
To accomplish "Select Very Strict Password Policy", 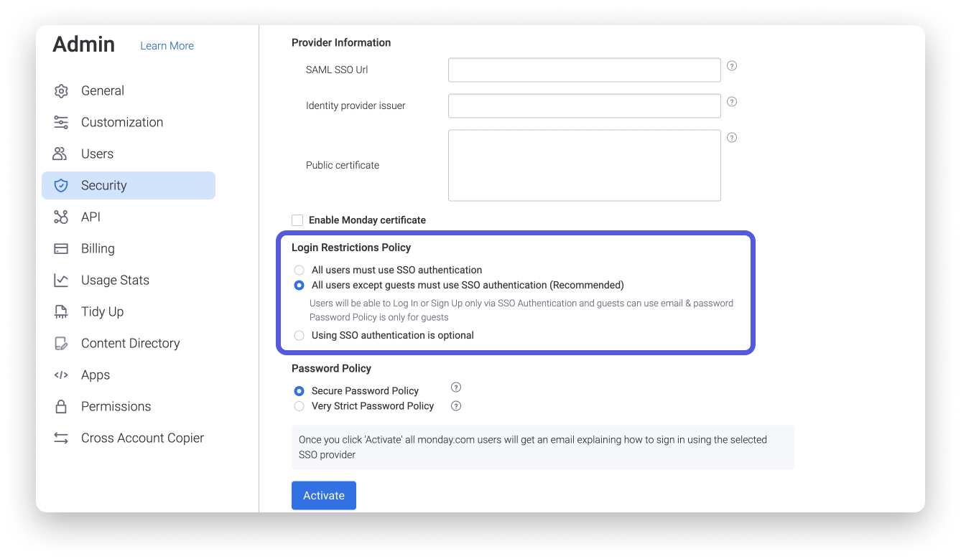I will (299, 405).
